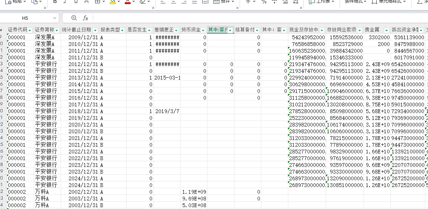The image size is (428, 209).
Task: Toggle italic formatting
Action: [x=65, y=1]
